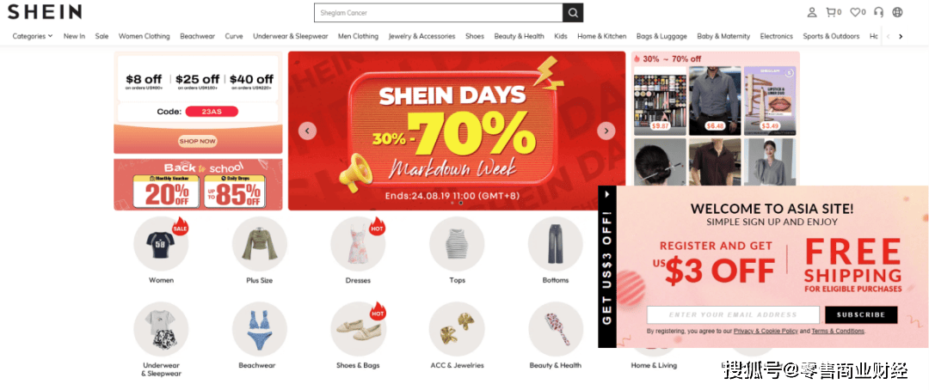Click the SUBSCRIBE button

pos(861,315)
